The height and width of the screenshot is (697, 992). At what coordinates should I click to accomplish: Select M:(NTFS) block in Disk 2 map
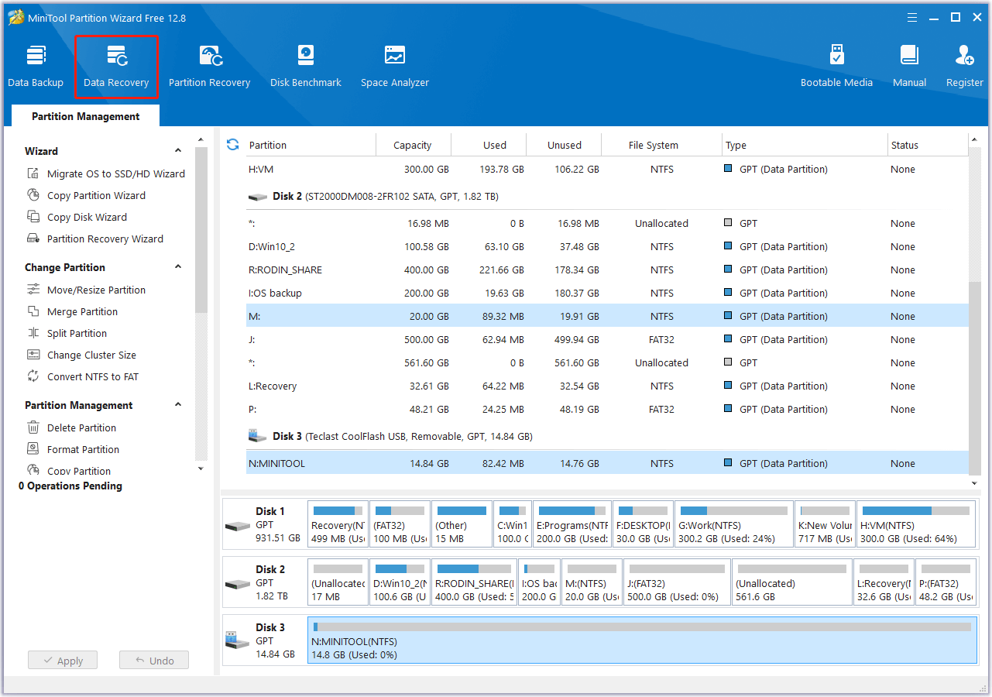click(592, 582)
